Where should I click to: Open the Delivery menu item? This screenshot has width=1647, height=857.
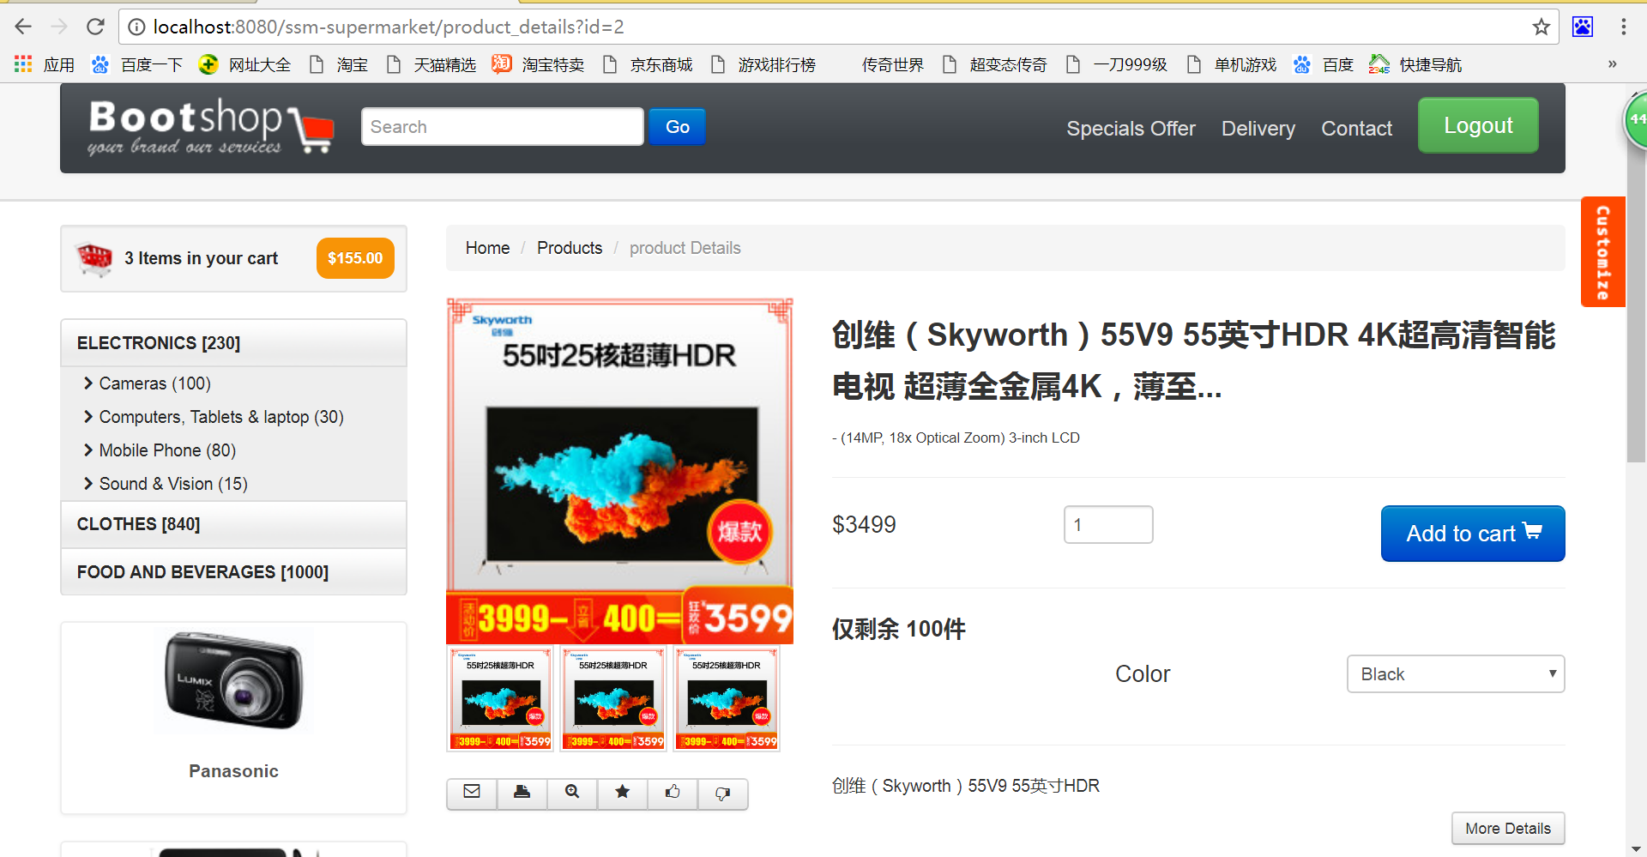coord(1258,129)
